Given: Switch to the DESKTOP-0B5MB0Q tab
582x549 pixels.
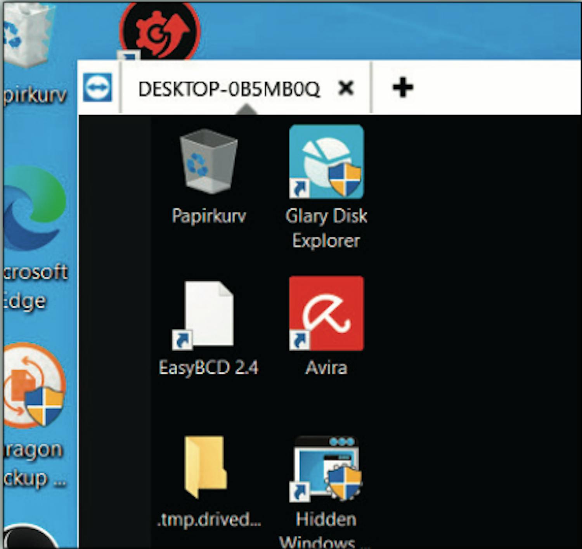Looking at the screenshot, I should (229, 88).
